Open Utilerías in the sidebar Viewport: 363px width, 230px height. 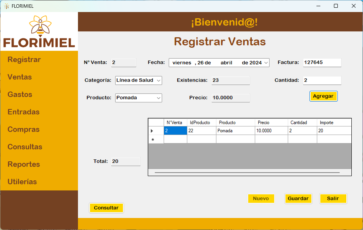pos(22,182)
